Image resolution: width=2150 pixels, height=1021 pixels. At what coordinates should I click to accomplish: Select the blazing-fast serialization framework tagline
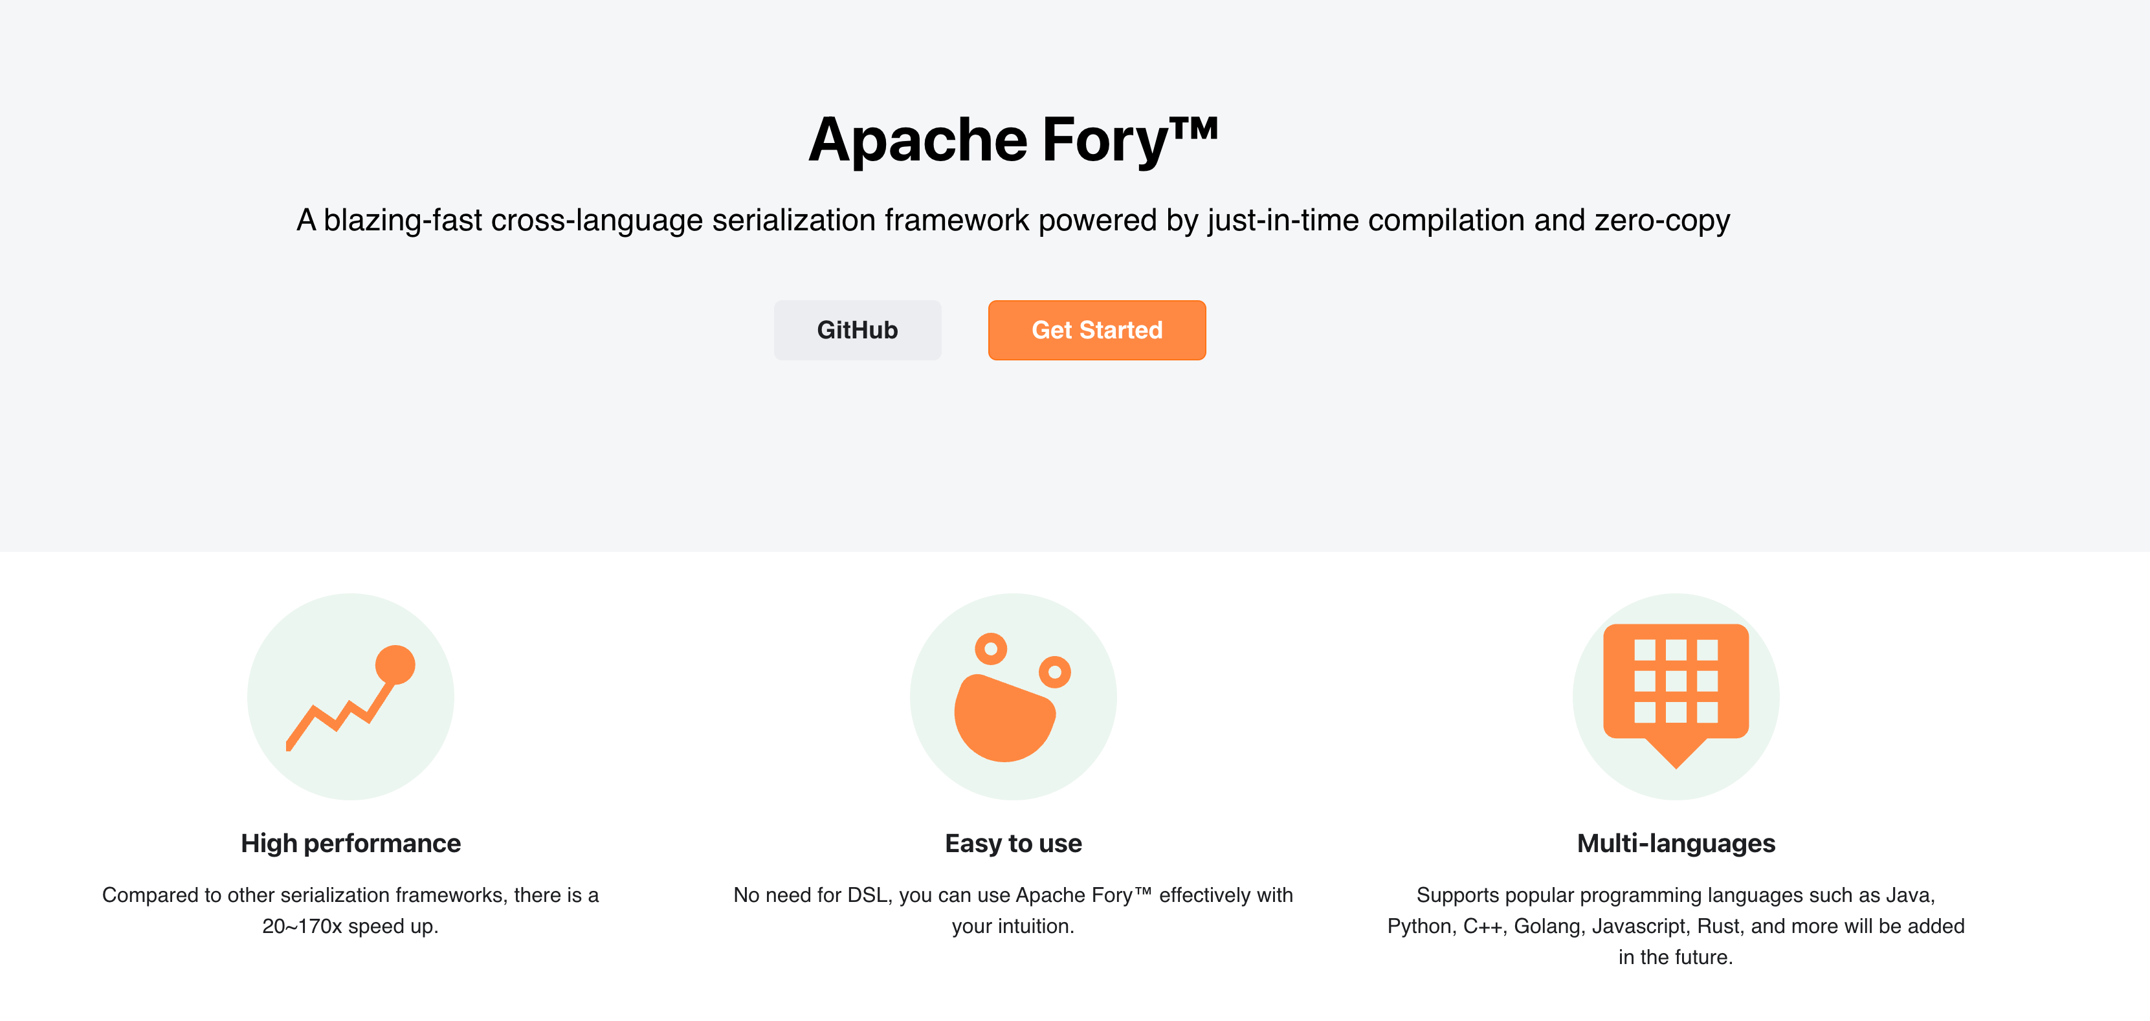pyautogui.click(x=1014, y=220)
